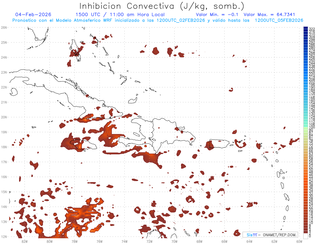Click the 12N latitude label
The image size is (318, 245).
4,237
